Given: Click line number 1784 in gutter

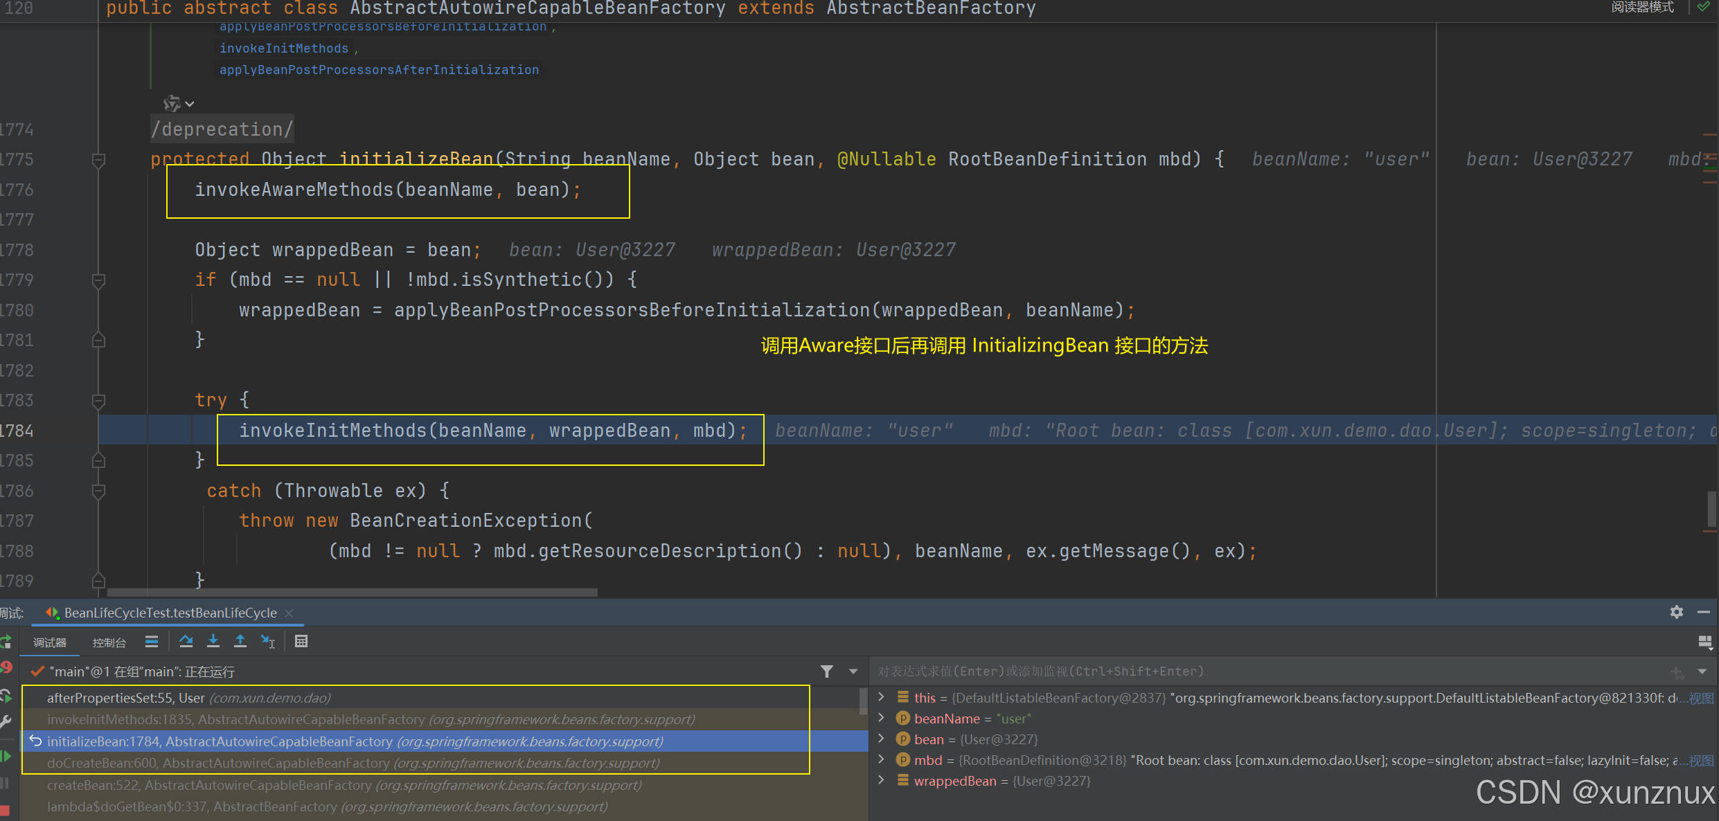Looking at the screenshot, I should 17,431.
